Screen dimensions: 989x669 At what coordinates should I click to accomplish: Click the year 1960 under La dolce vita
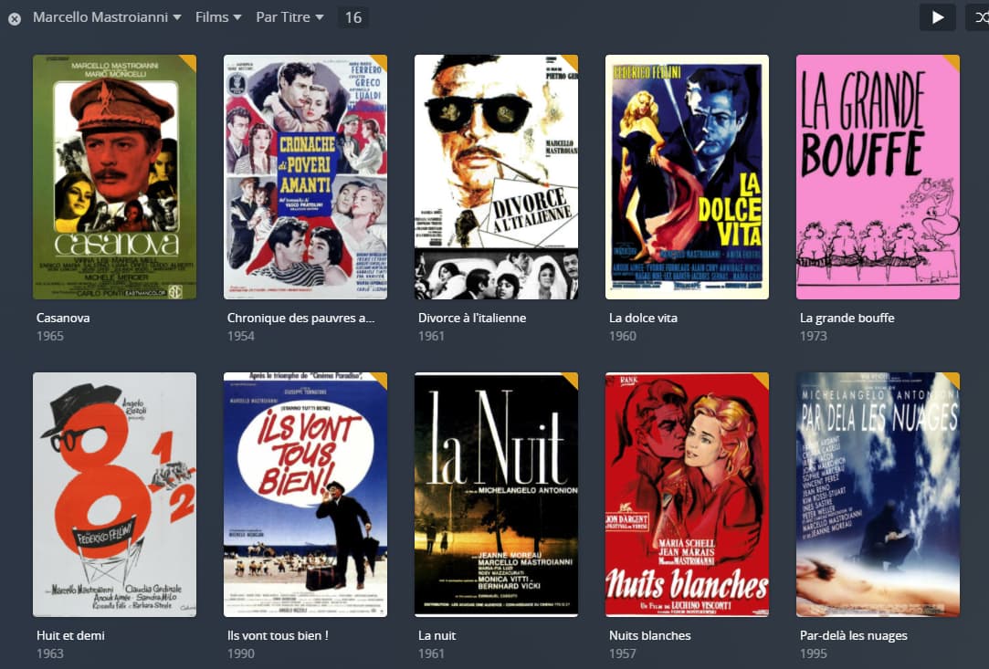coord(623,336)
